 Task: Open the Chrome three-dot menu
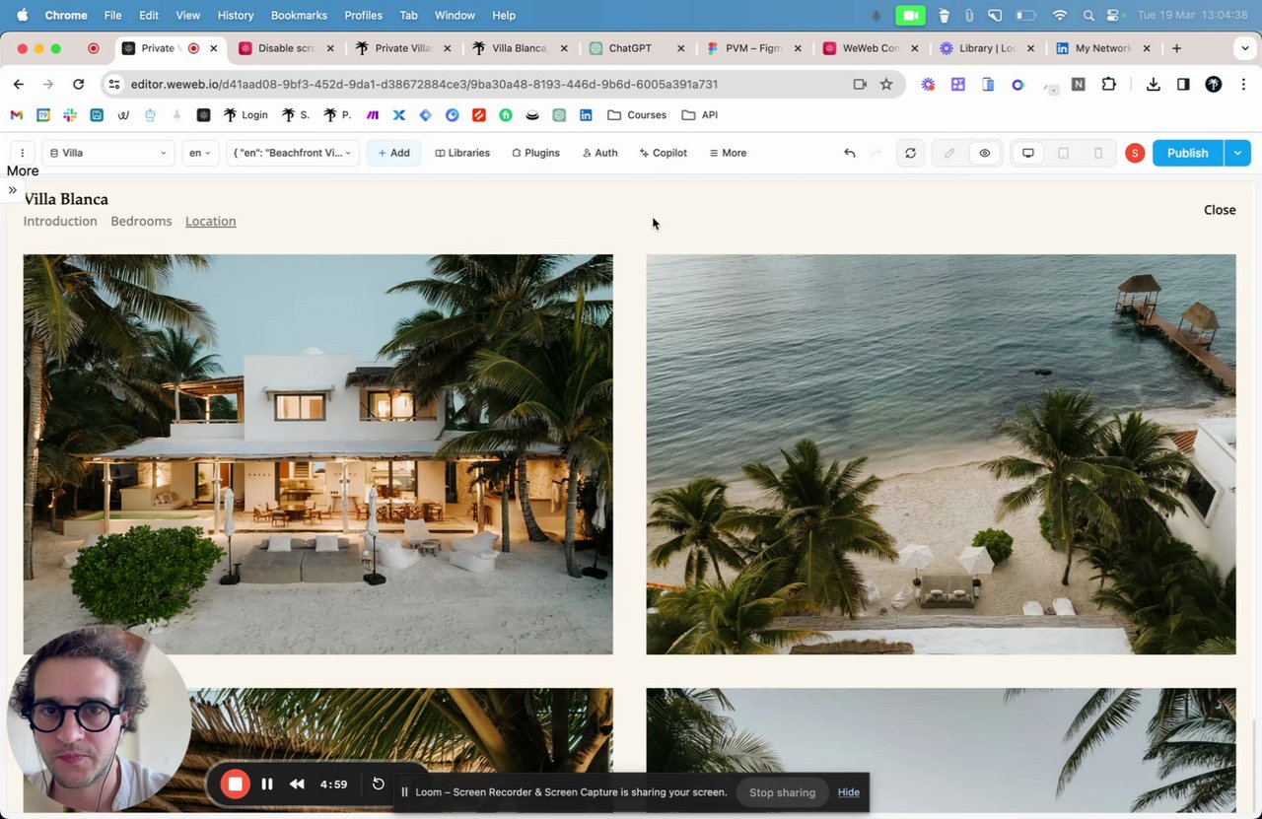point(1242,85)
